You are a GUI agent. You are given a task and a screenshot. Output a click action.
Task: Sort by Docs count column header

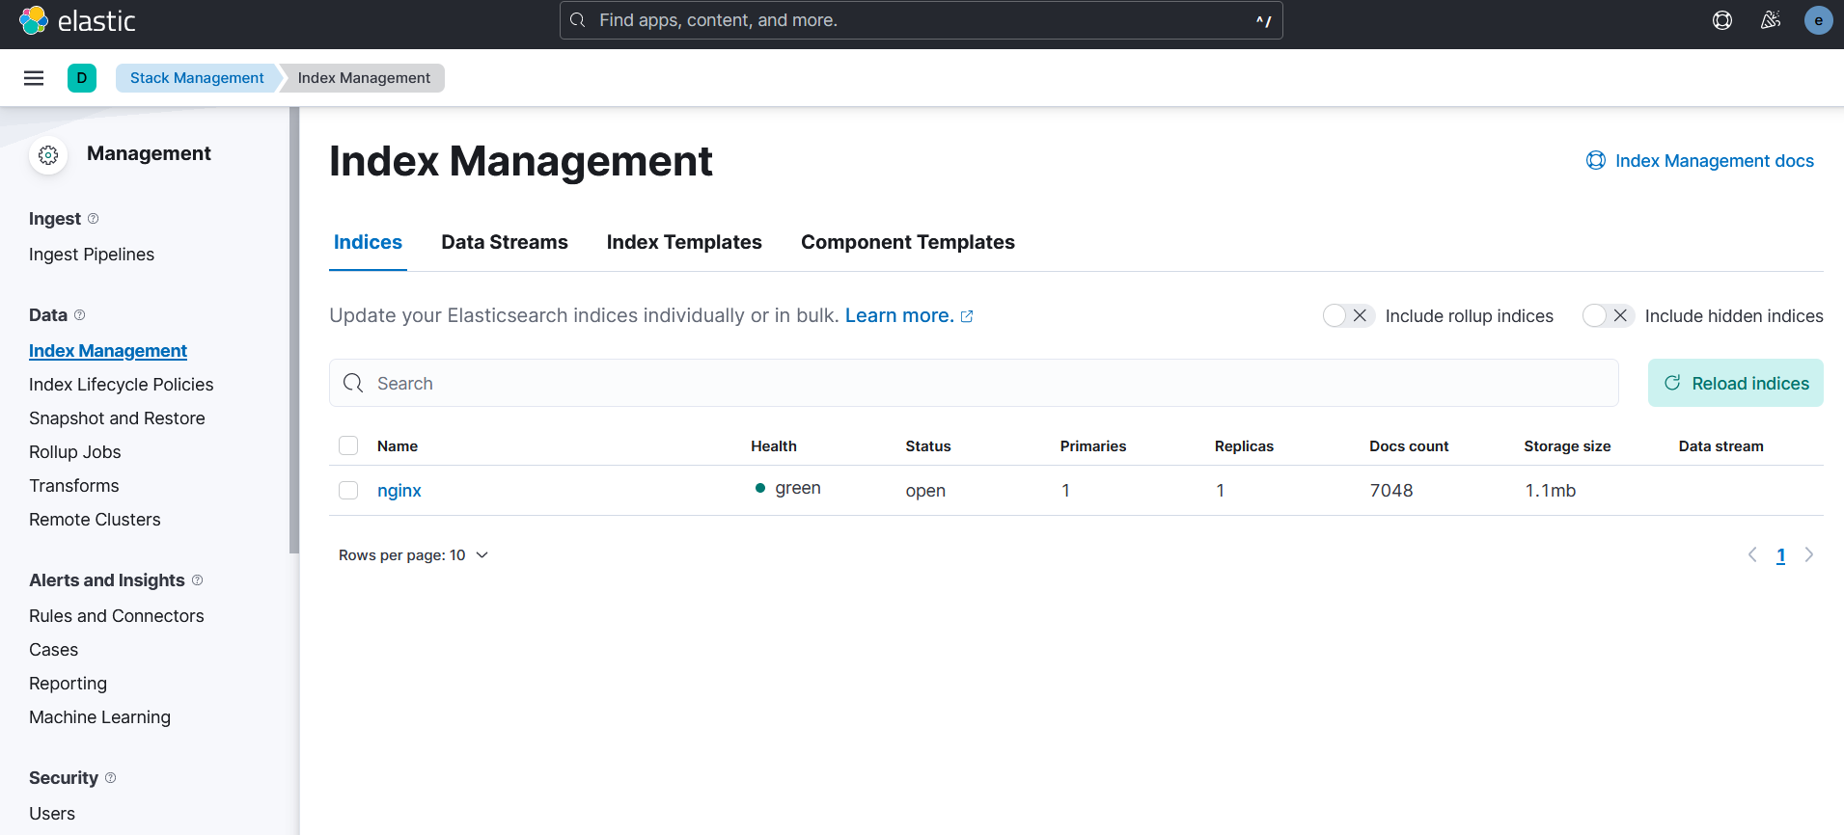pyautogui.click(x=1409, y=446)
